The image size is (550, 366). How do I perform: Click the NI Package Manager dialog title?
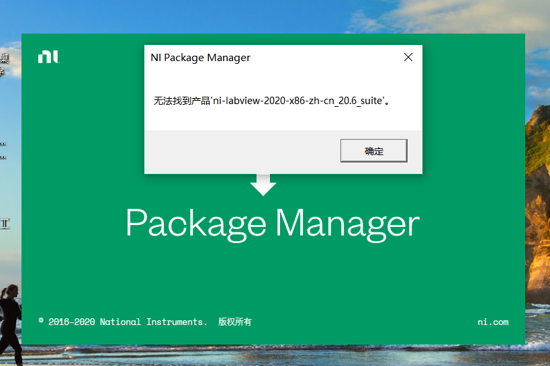click(x=200, y=57)
